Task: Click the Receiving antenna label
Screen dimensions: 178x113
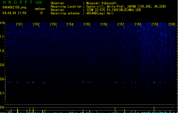Action: 65,13
